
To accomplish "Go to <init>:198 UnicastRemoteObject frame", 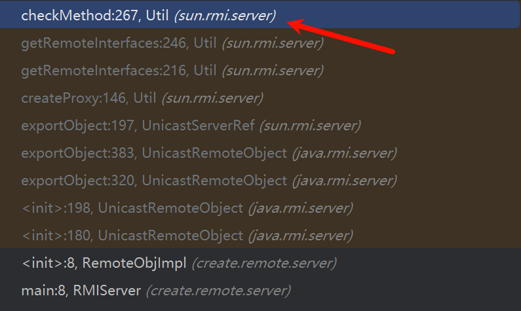I will tap(261, 208).
